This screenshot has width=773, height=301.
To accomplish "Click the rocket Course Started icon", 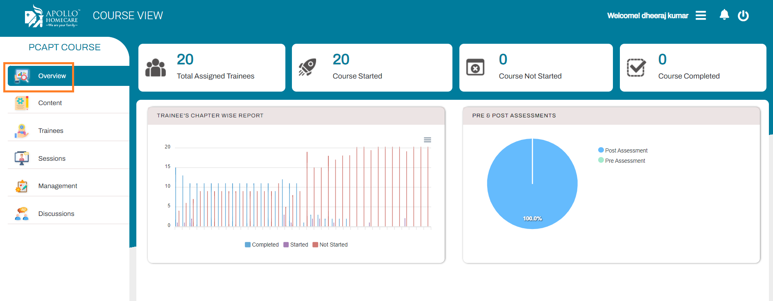I will [307, 67].
